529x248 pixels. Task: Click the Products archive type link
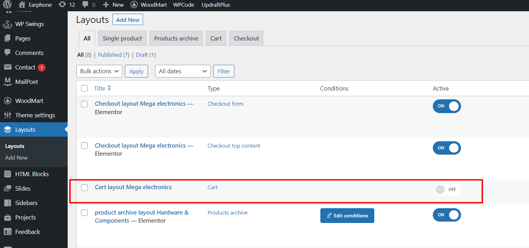coord(228,213)
